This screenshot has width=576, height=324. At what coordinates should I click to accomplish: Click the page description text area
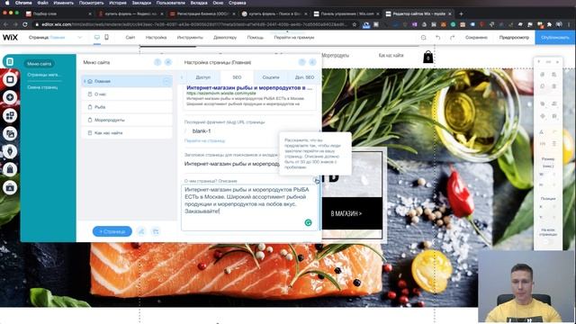(250, 208)
